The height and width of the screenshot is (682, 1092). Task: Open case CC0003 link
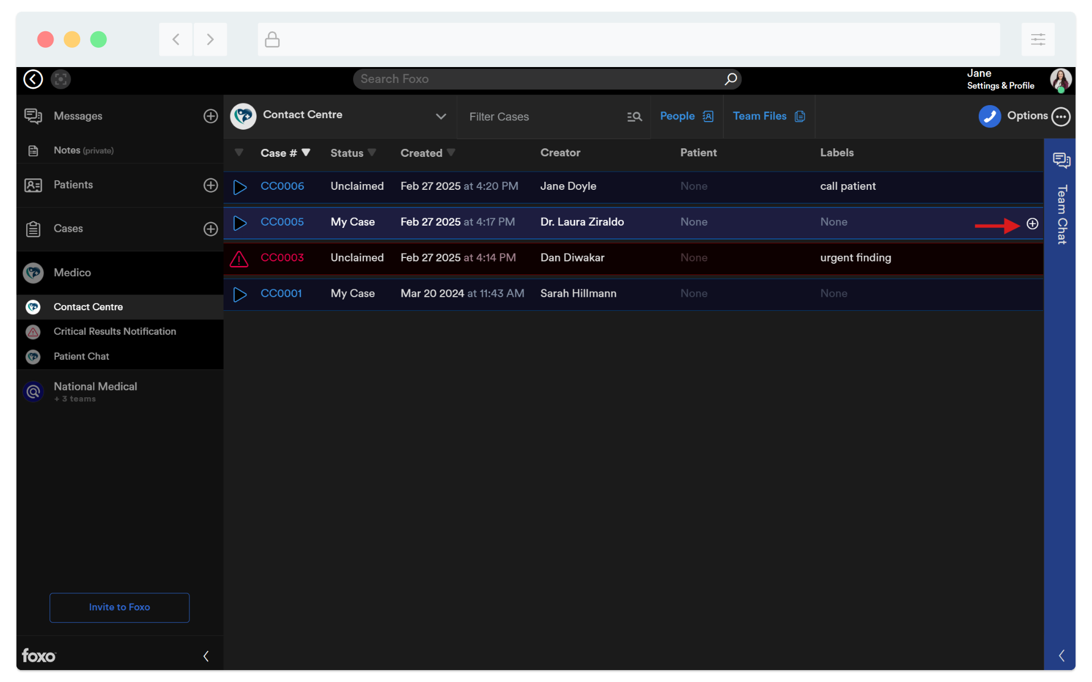click(x=282, y=258)
